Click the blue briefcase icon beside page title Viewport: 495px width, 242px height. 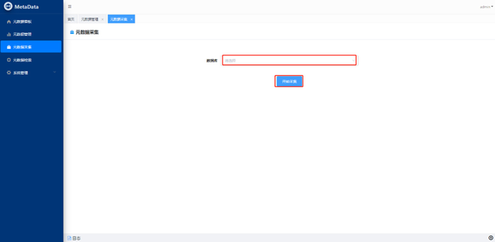coord(71,32)
